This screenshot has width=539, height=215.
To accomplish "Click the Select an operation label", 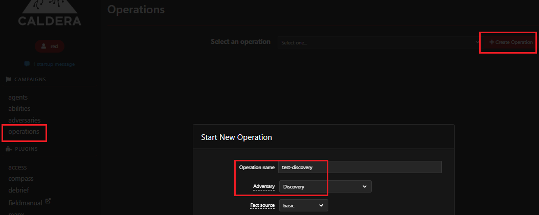I will (x=241, y=41).
